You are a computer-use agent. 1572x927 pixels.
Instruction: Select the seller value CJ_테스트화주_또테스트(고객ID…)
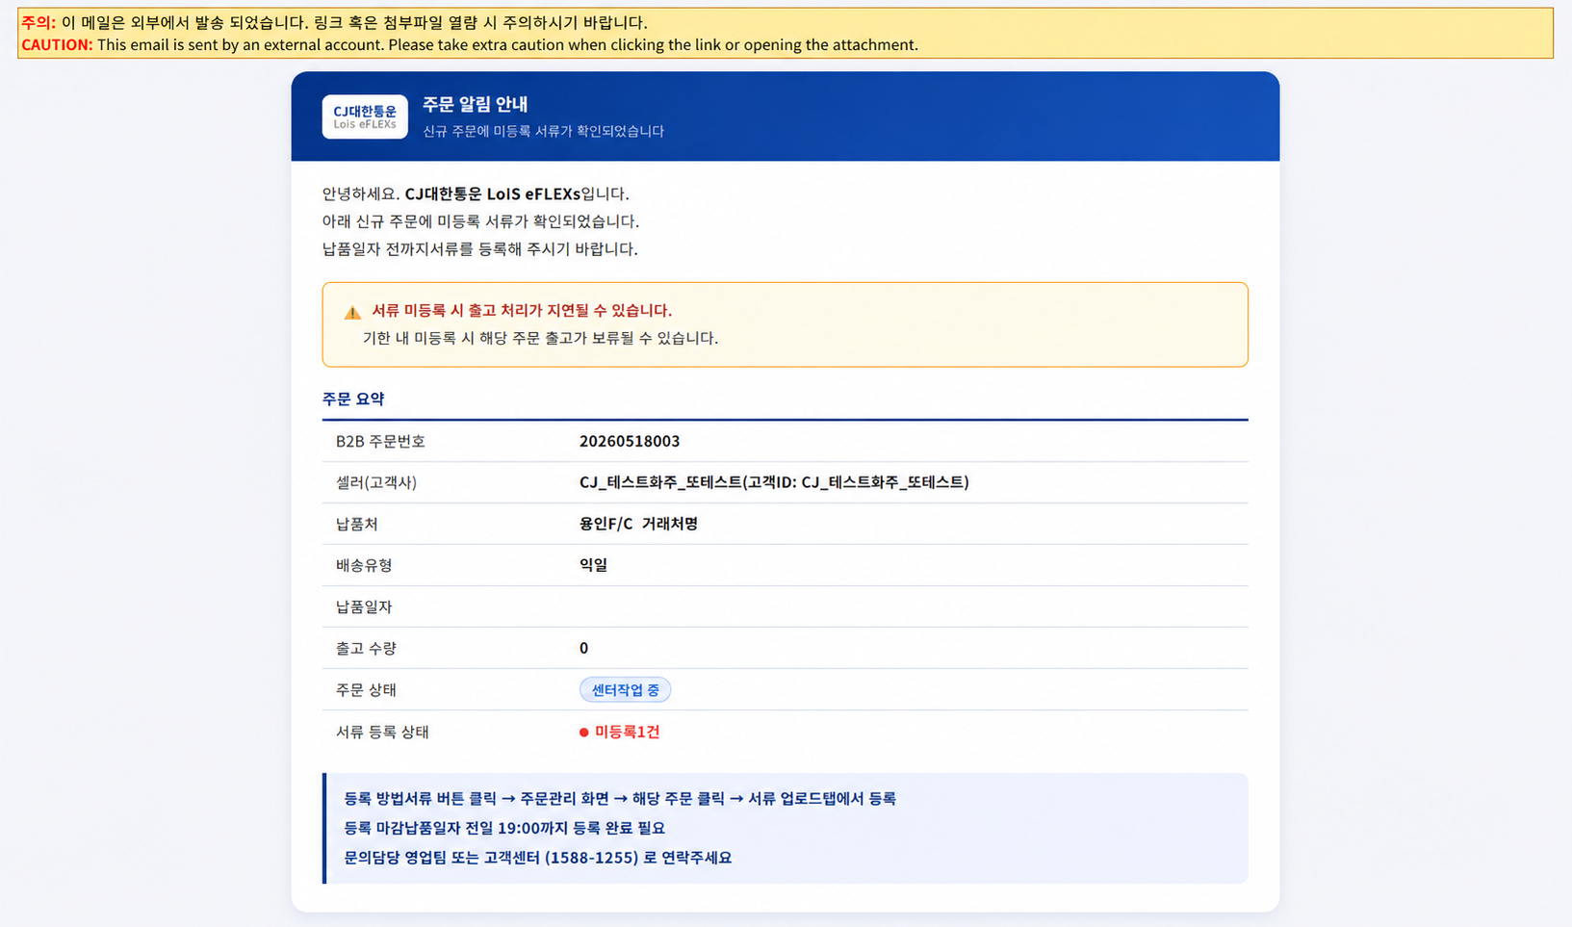click(774, 482)
